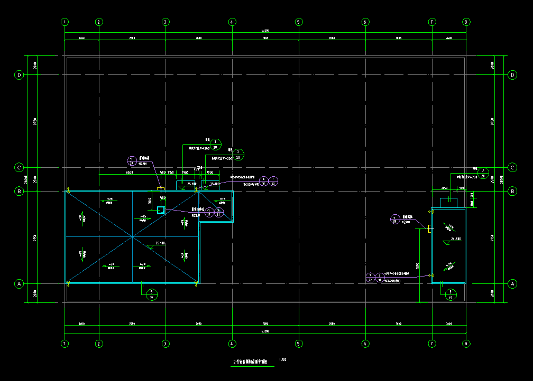Select the vertical 7800 dimension text

coord(417,265)
